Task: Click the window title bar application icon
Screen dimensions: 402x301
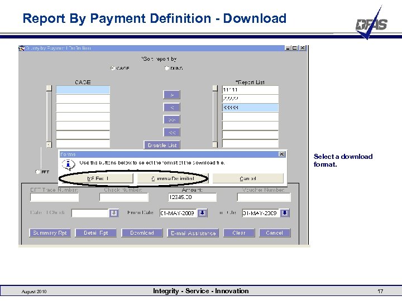Action: coord(22,48)
